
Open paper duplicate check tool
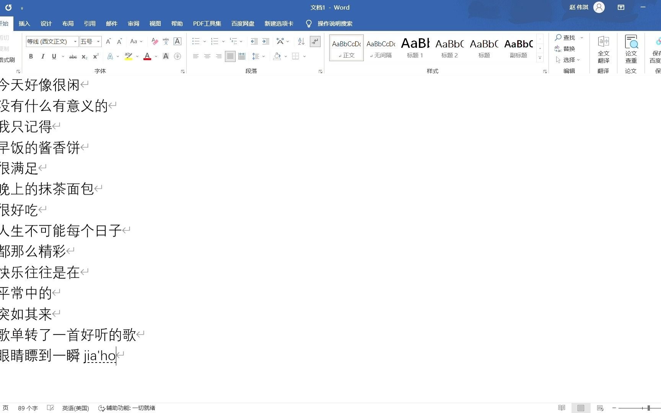[x=631, y=50]
